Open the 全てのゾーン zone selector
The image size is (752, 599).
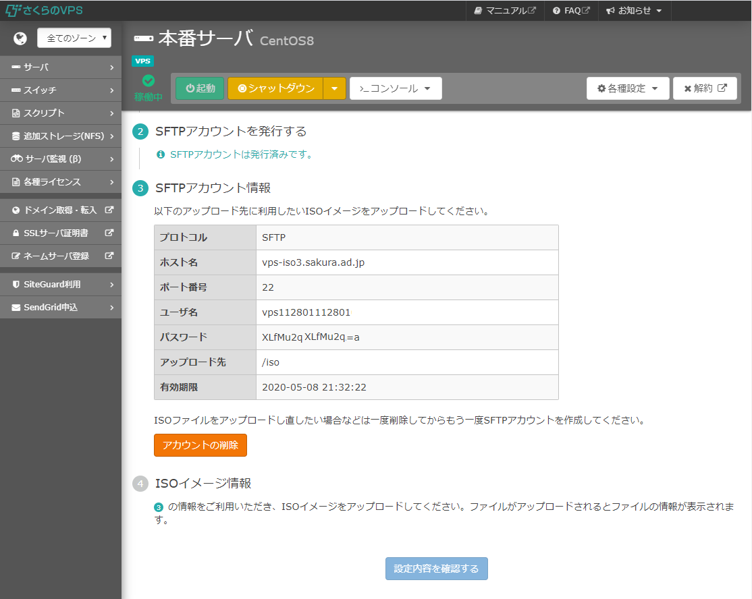coord(74,38)
